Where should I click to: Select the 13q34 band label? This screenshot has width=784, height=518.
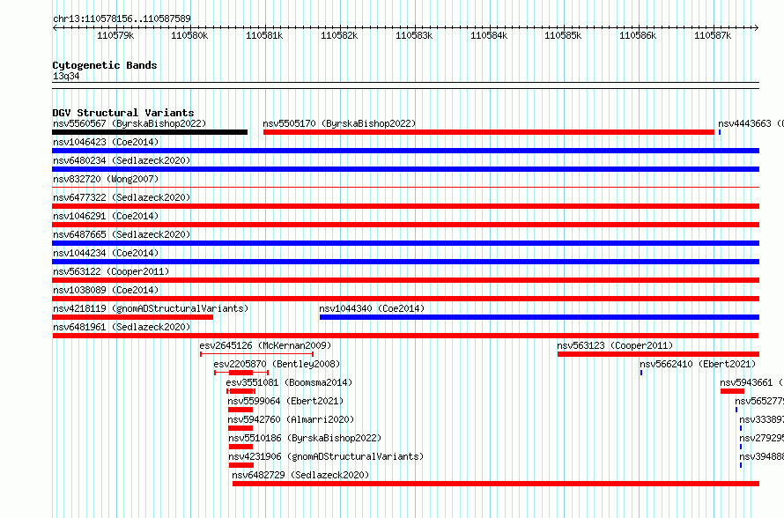[66, 76]
